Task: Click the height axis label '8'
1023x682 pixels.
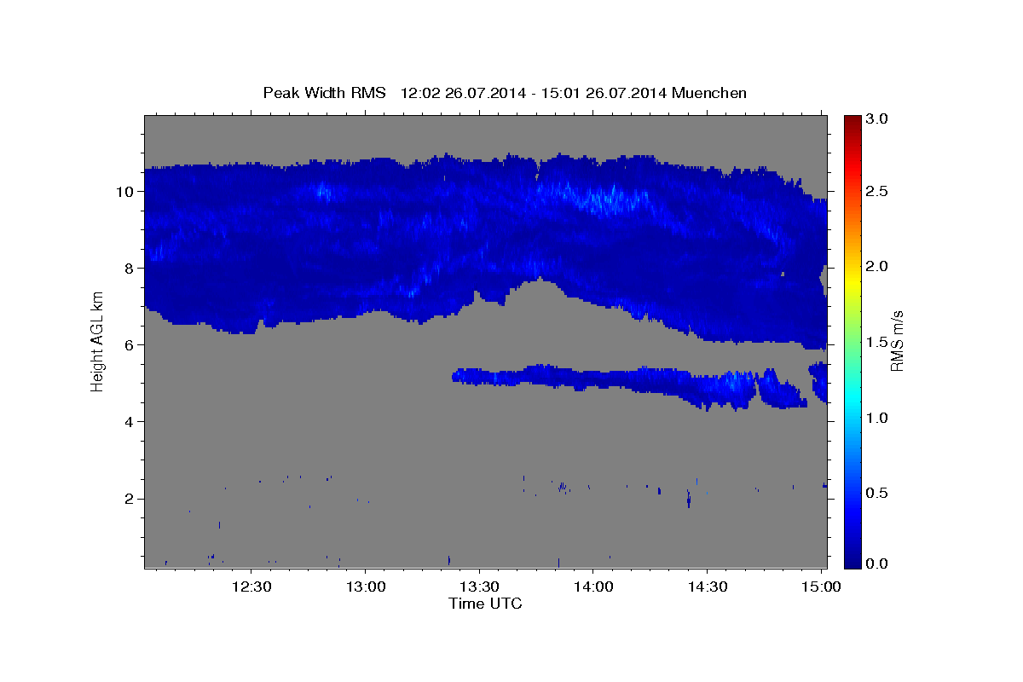Action: point(129,268)
